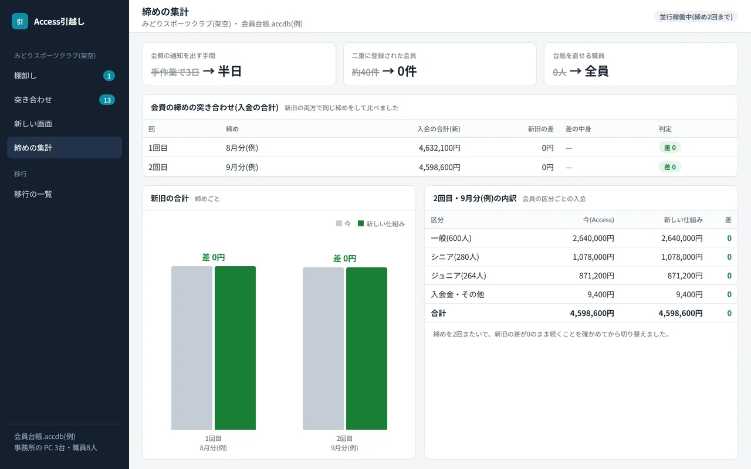
Task: Select the シニア(280人) row in 内訳 table
Action: [581, 257]
